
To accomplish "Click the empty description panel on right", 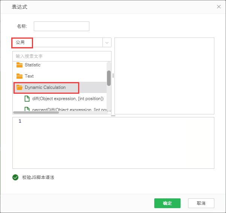I will point(164,75).
